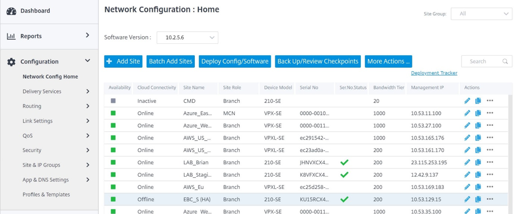Open more actions dots for CMD row
Viewport: 514px width, 214px height.
pyautogui.click(x=490, y=101)
